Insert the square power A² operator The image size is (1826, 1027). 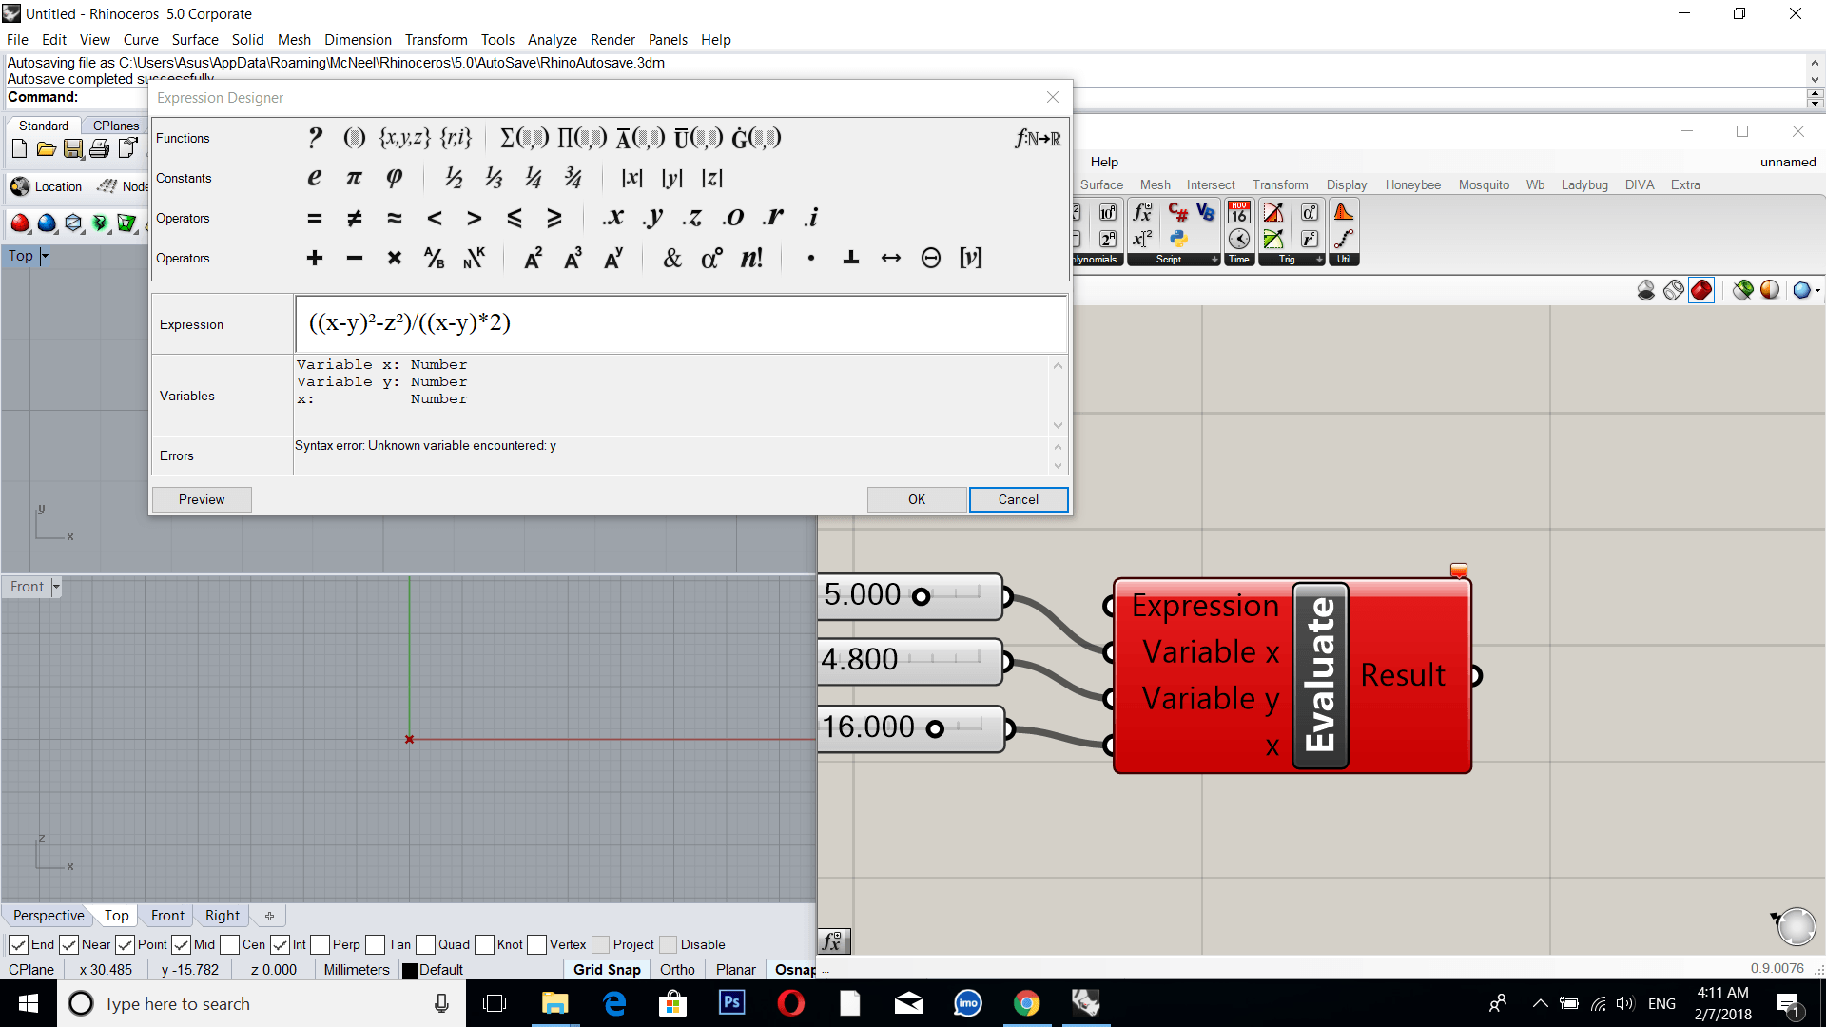coord(534,258)
